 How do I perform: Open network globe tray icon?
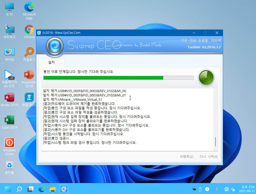[x=226, y=189]
